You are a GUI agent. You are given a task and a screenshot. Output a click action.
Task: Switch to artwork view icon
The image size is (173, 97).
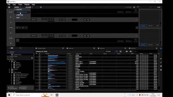point(121,51)
